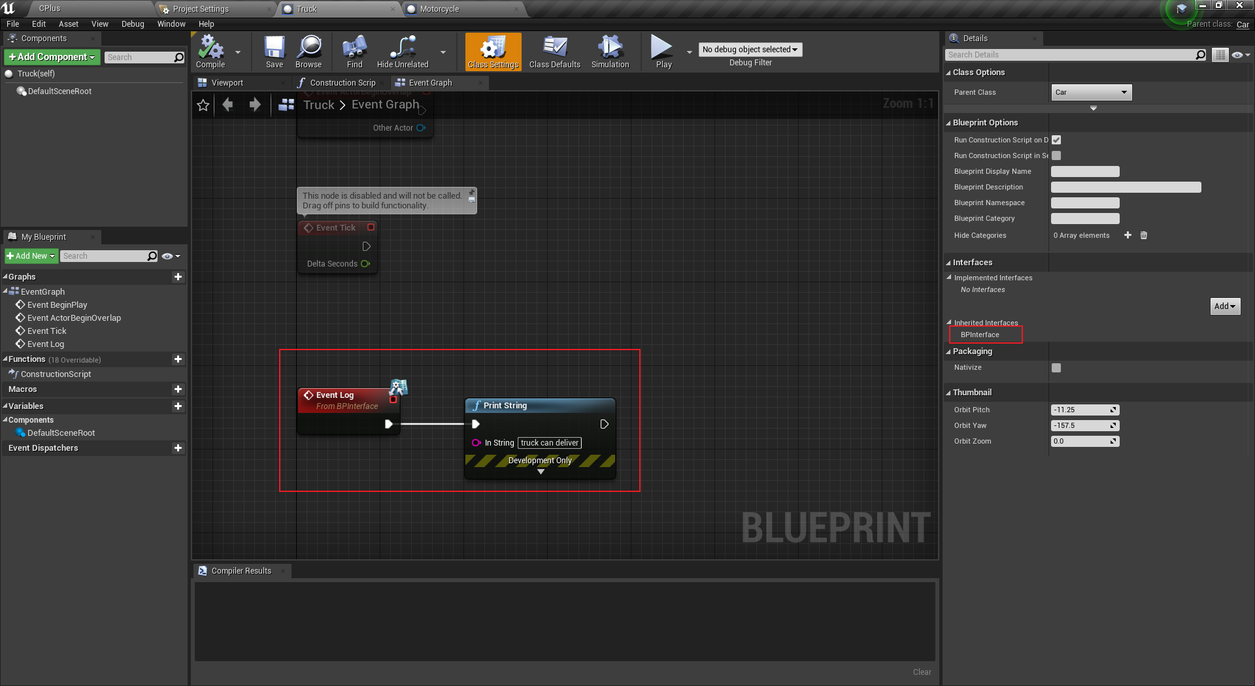Adjust the Orbit Zoom value spinner
The width and height of the screenshot is (1255, 686).
pyautogui.click(x=1085, y=442)
